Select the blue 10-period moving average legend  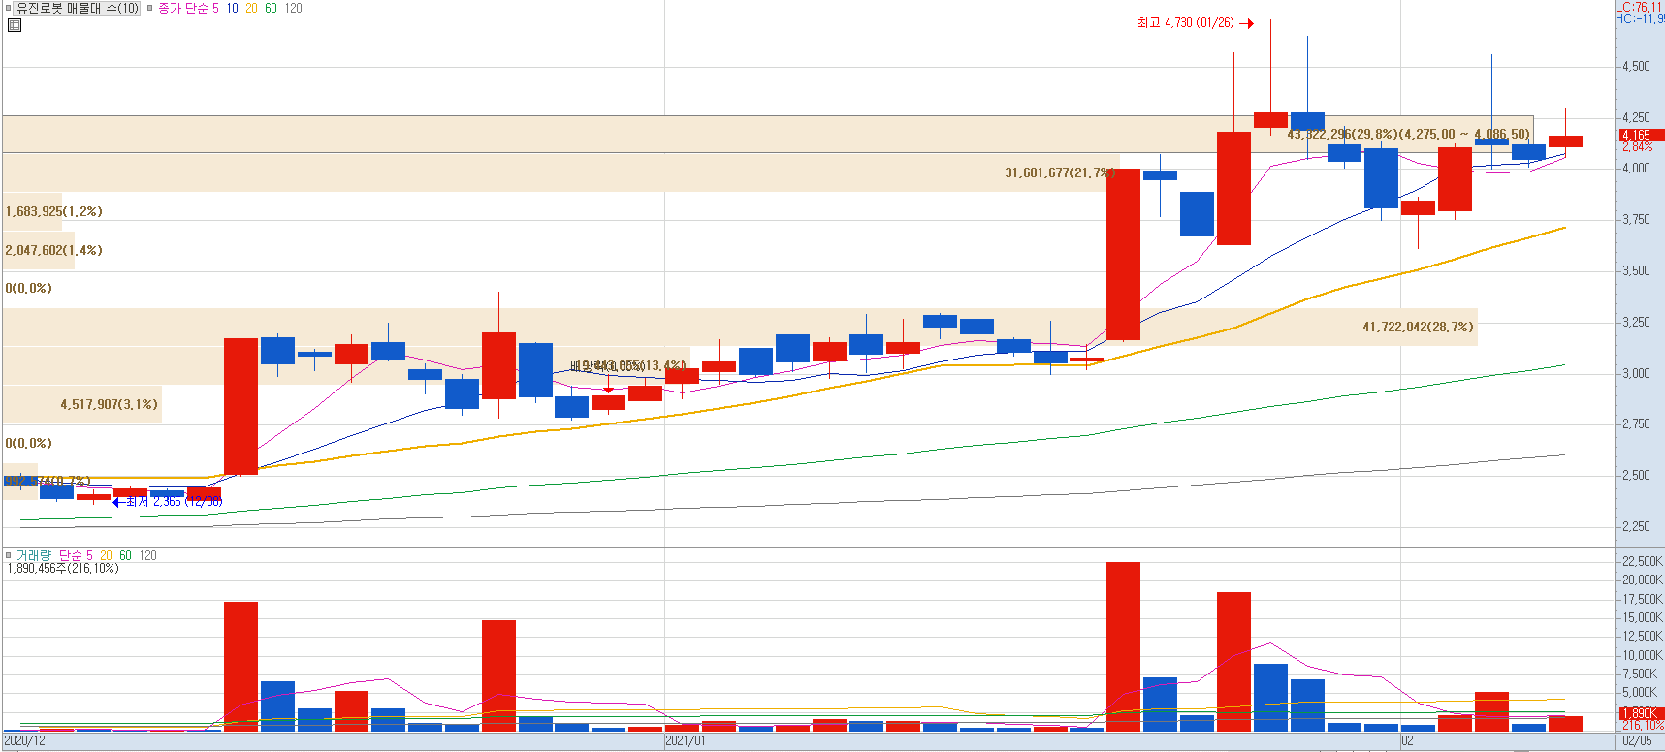click(232, 8)
